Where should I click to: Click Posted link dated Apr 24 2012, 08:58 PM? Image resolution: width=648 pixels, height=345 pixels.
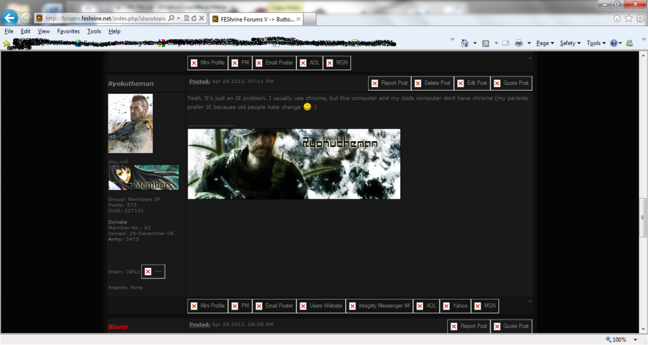pos(199,324)
